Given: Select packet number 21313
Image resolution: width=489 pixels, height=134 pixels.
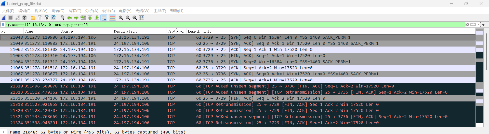Looking at the screenshot, I should [238, 92].
